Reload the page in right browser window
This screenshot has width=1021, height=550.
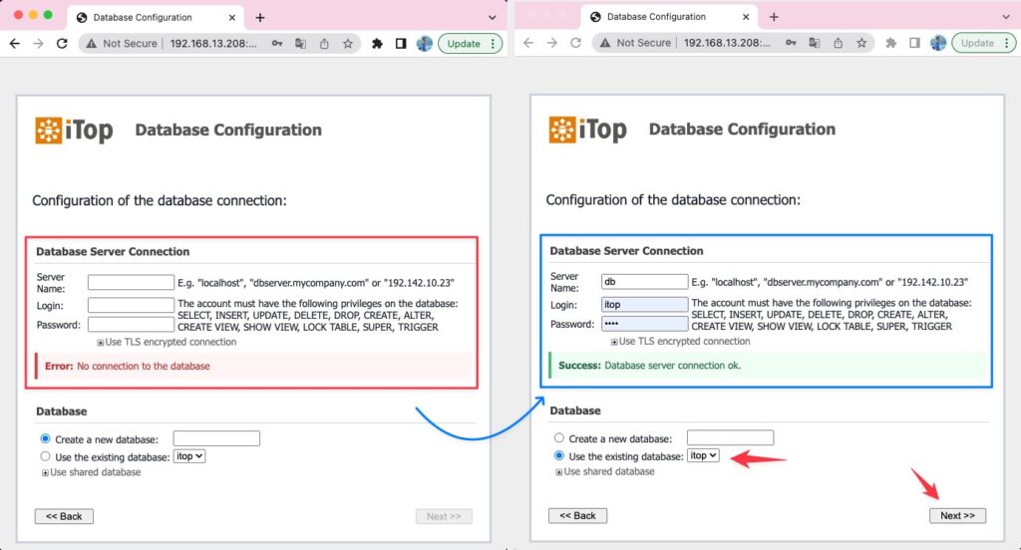pos(575,43)
